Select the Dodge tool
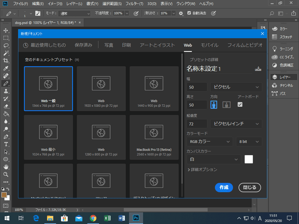The image size is (299, 224). [6, 129]
